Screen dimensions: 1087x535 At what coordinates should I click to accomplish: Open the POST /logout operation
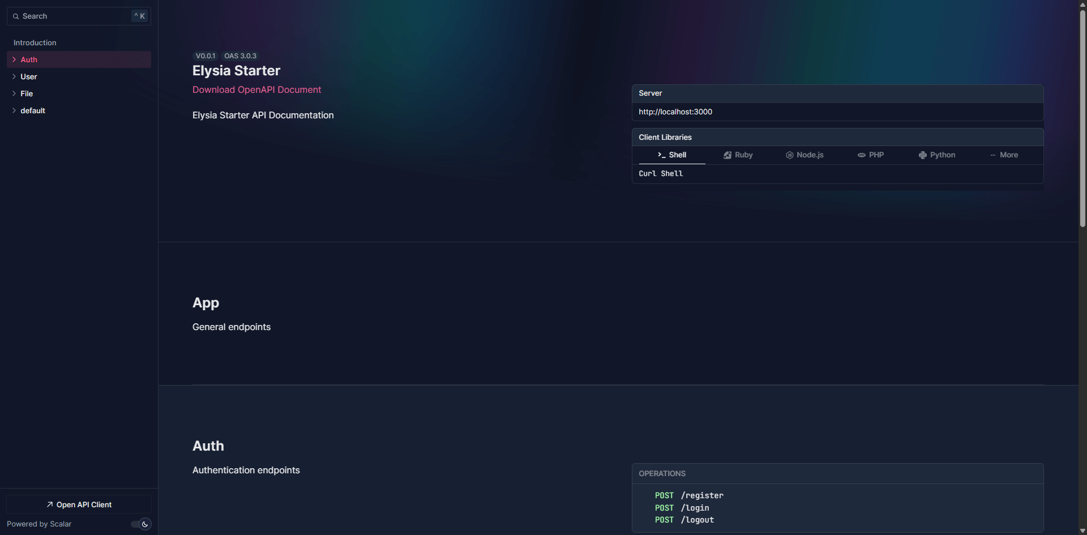[684, 520]
